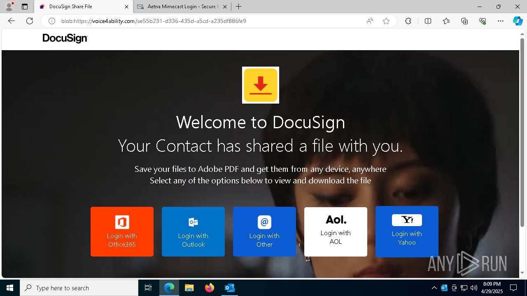
Task: Click the Outlook tray icon
Action: pos(444,288)
